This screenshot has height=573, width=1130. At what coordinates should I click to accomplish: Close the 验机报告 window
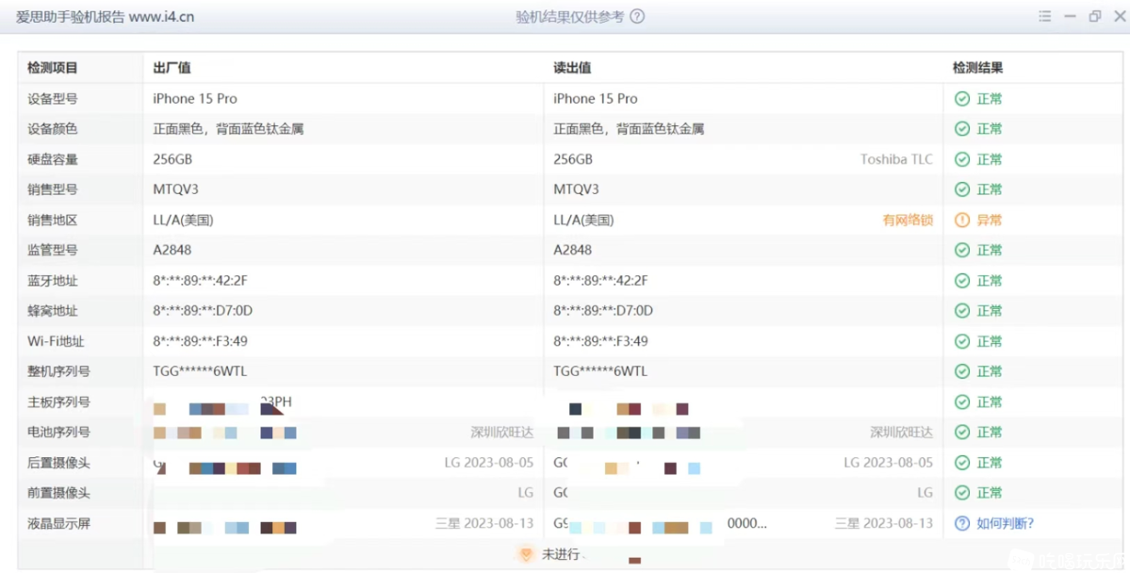(1120, 17)
